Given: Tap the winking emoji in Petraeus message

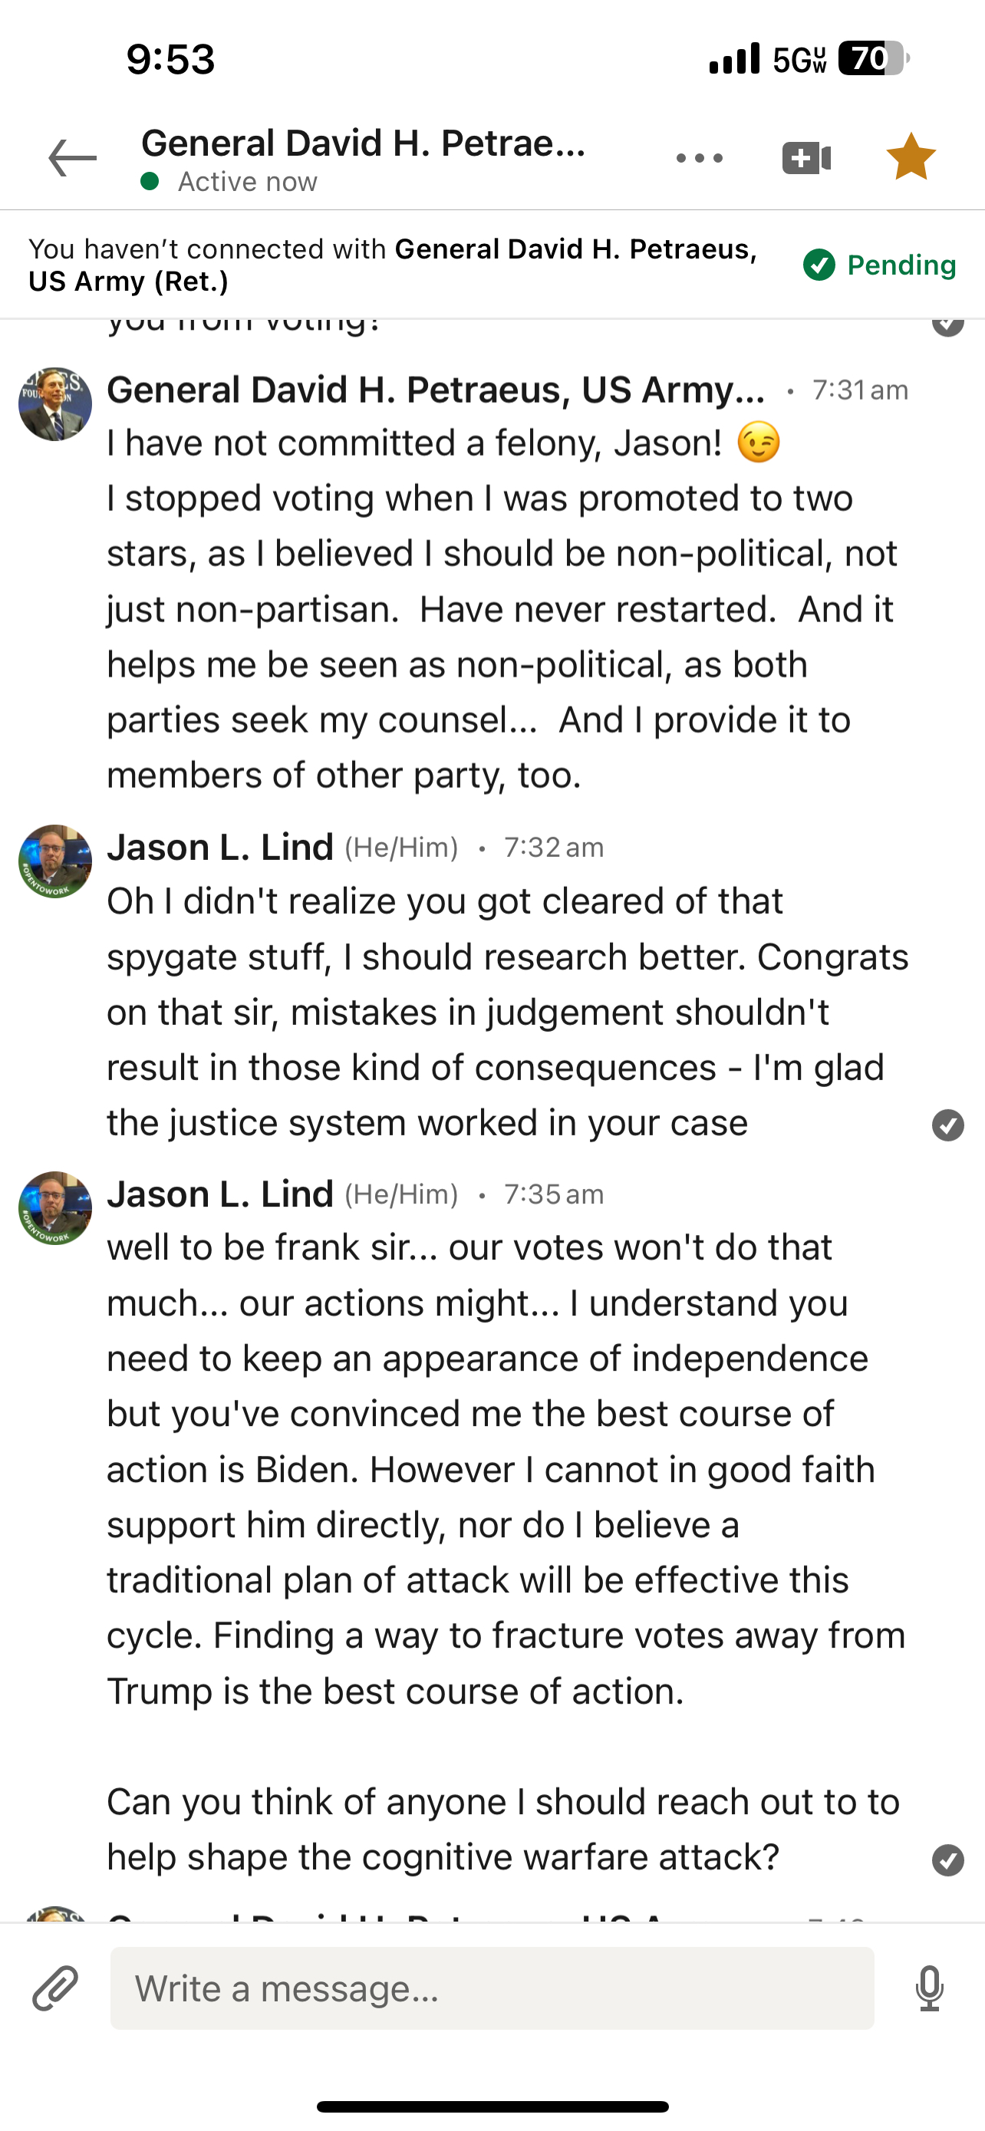Looking at the screenshot, I should [x=759, y=443].
